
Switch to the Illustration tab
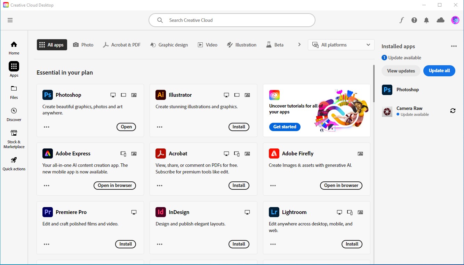click(242, 45)
